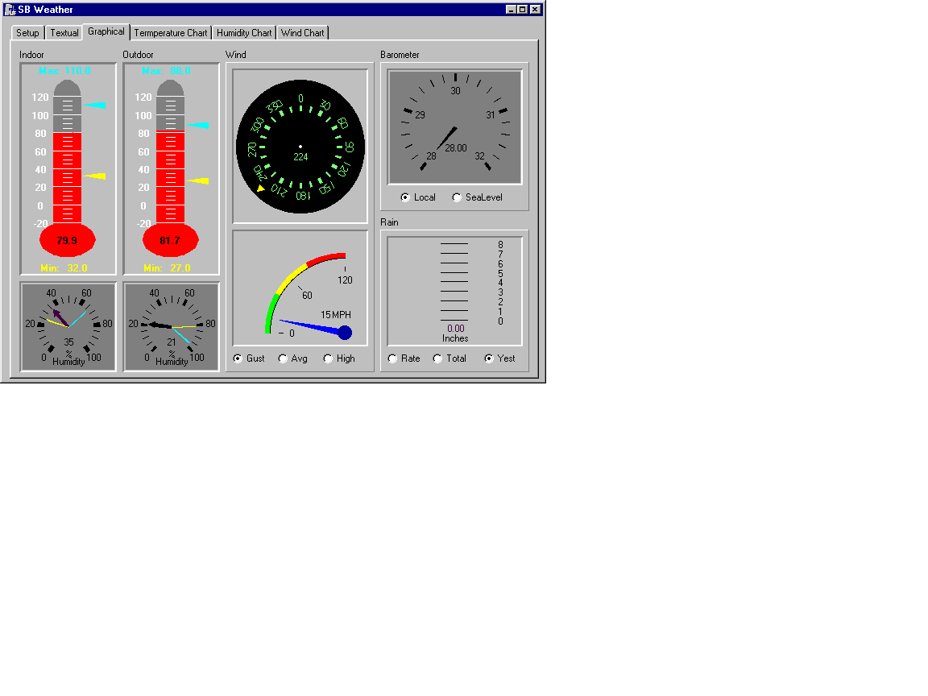Image resolution: width=928 pixels, height=696 pixels.
Task: Click the outdoor thermometer's cyan max marker
Action: pos(200,125)
